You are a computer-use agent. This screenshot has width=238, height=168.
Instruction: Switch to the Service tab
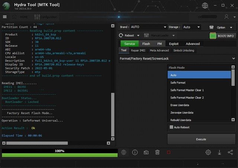129,44
